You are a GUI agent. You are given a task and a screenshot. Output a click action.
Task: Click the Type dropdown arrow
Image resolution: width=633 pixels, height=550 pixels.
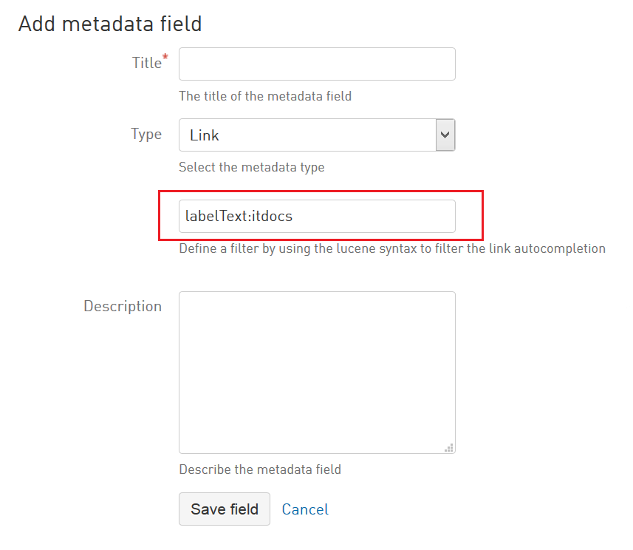pyautogui.click(x=445, y=135)
